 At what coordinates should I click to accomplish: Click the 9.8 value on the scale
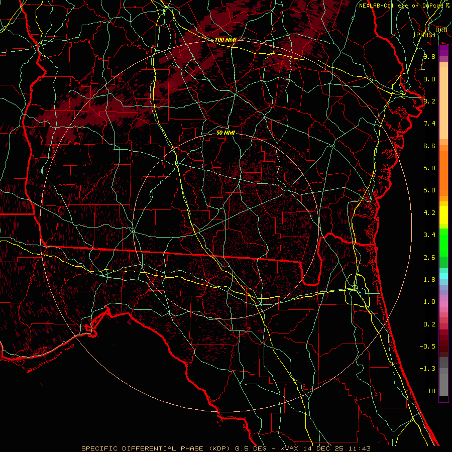pos(429,57)
